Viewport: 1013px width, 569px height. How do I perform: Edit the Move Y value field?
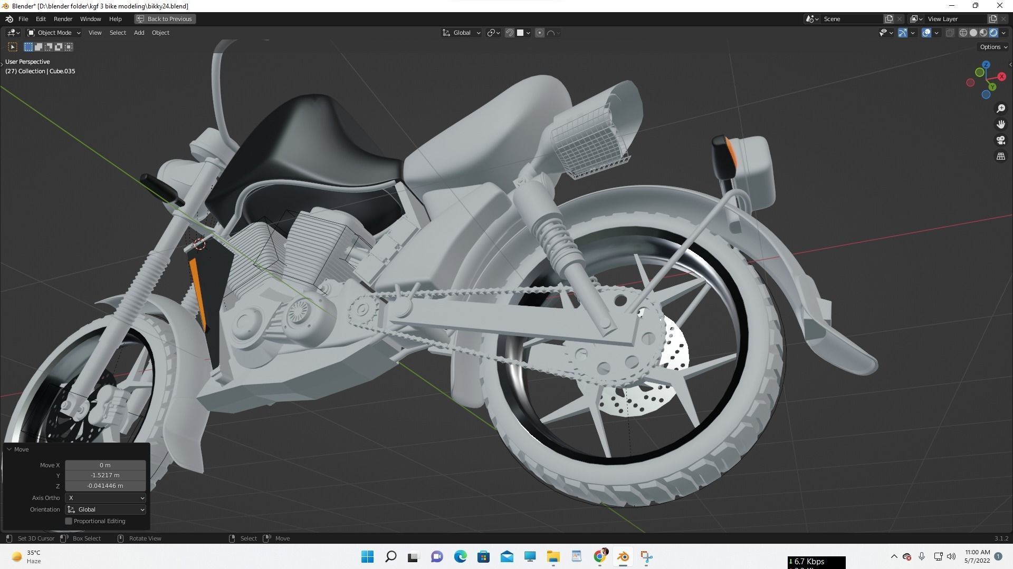point(105,475)
